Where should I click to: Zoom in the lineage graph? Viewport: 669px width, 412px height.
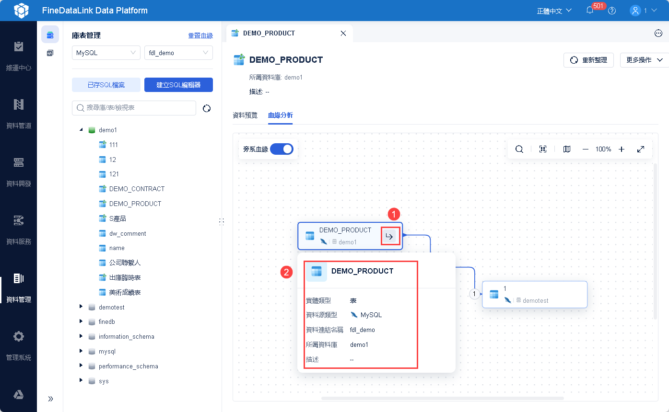(x=622, y=149)
